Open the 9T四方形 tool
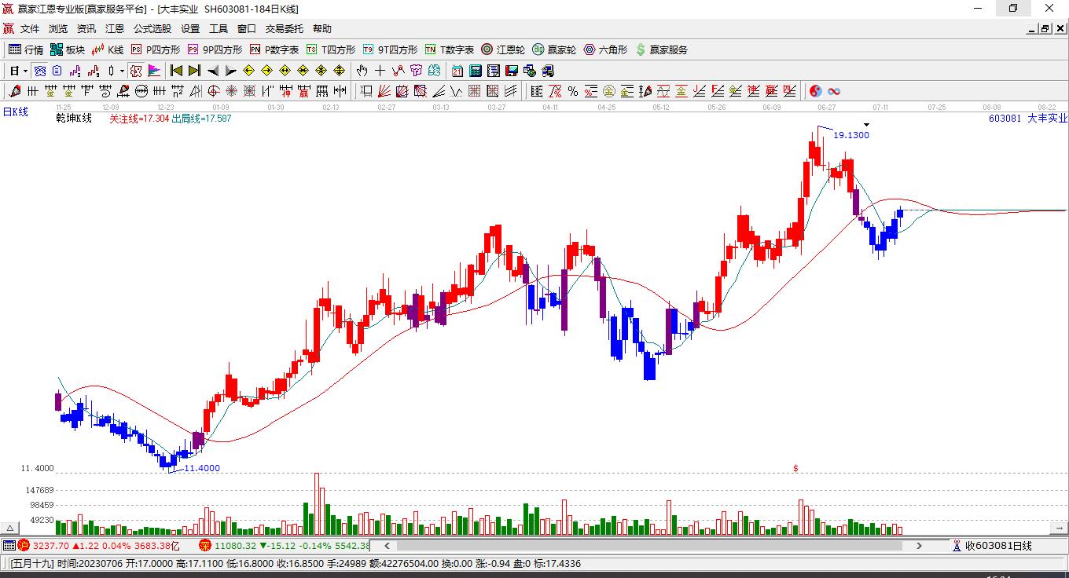The width and height of the screenshot is (1069, 578). tap(390, 49)
